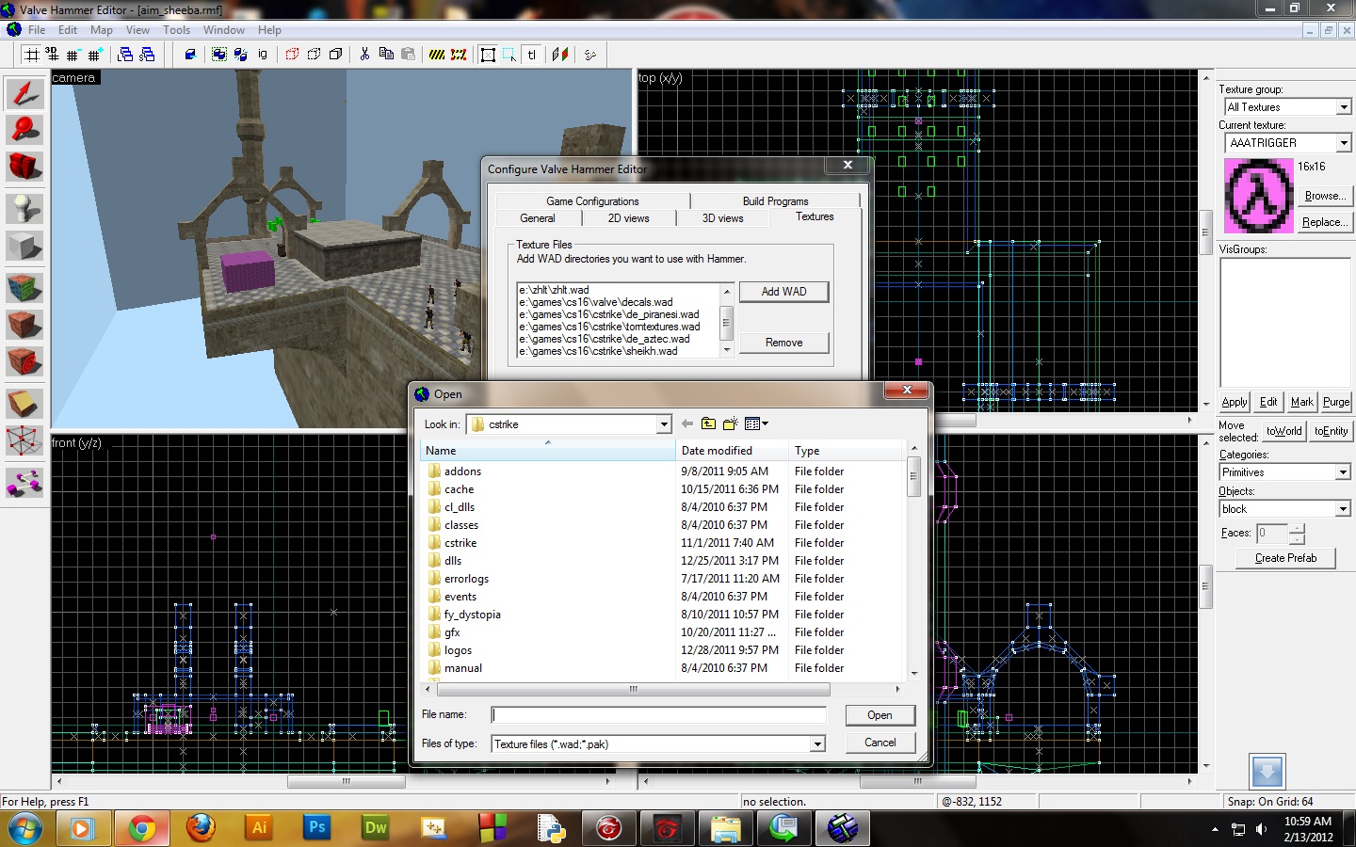
Task: Open the File menu
Action: [x=37, y=30]
